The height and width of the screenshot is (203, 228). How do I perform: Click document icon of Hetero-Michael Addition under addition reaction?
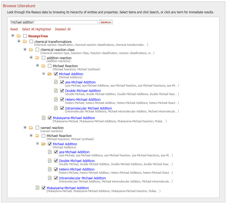click(x=56, y=99)
